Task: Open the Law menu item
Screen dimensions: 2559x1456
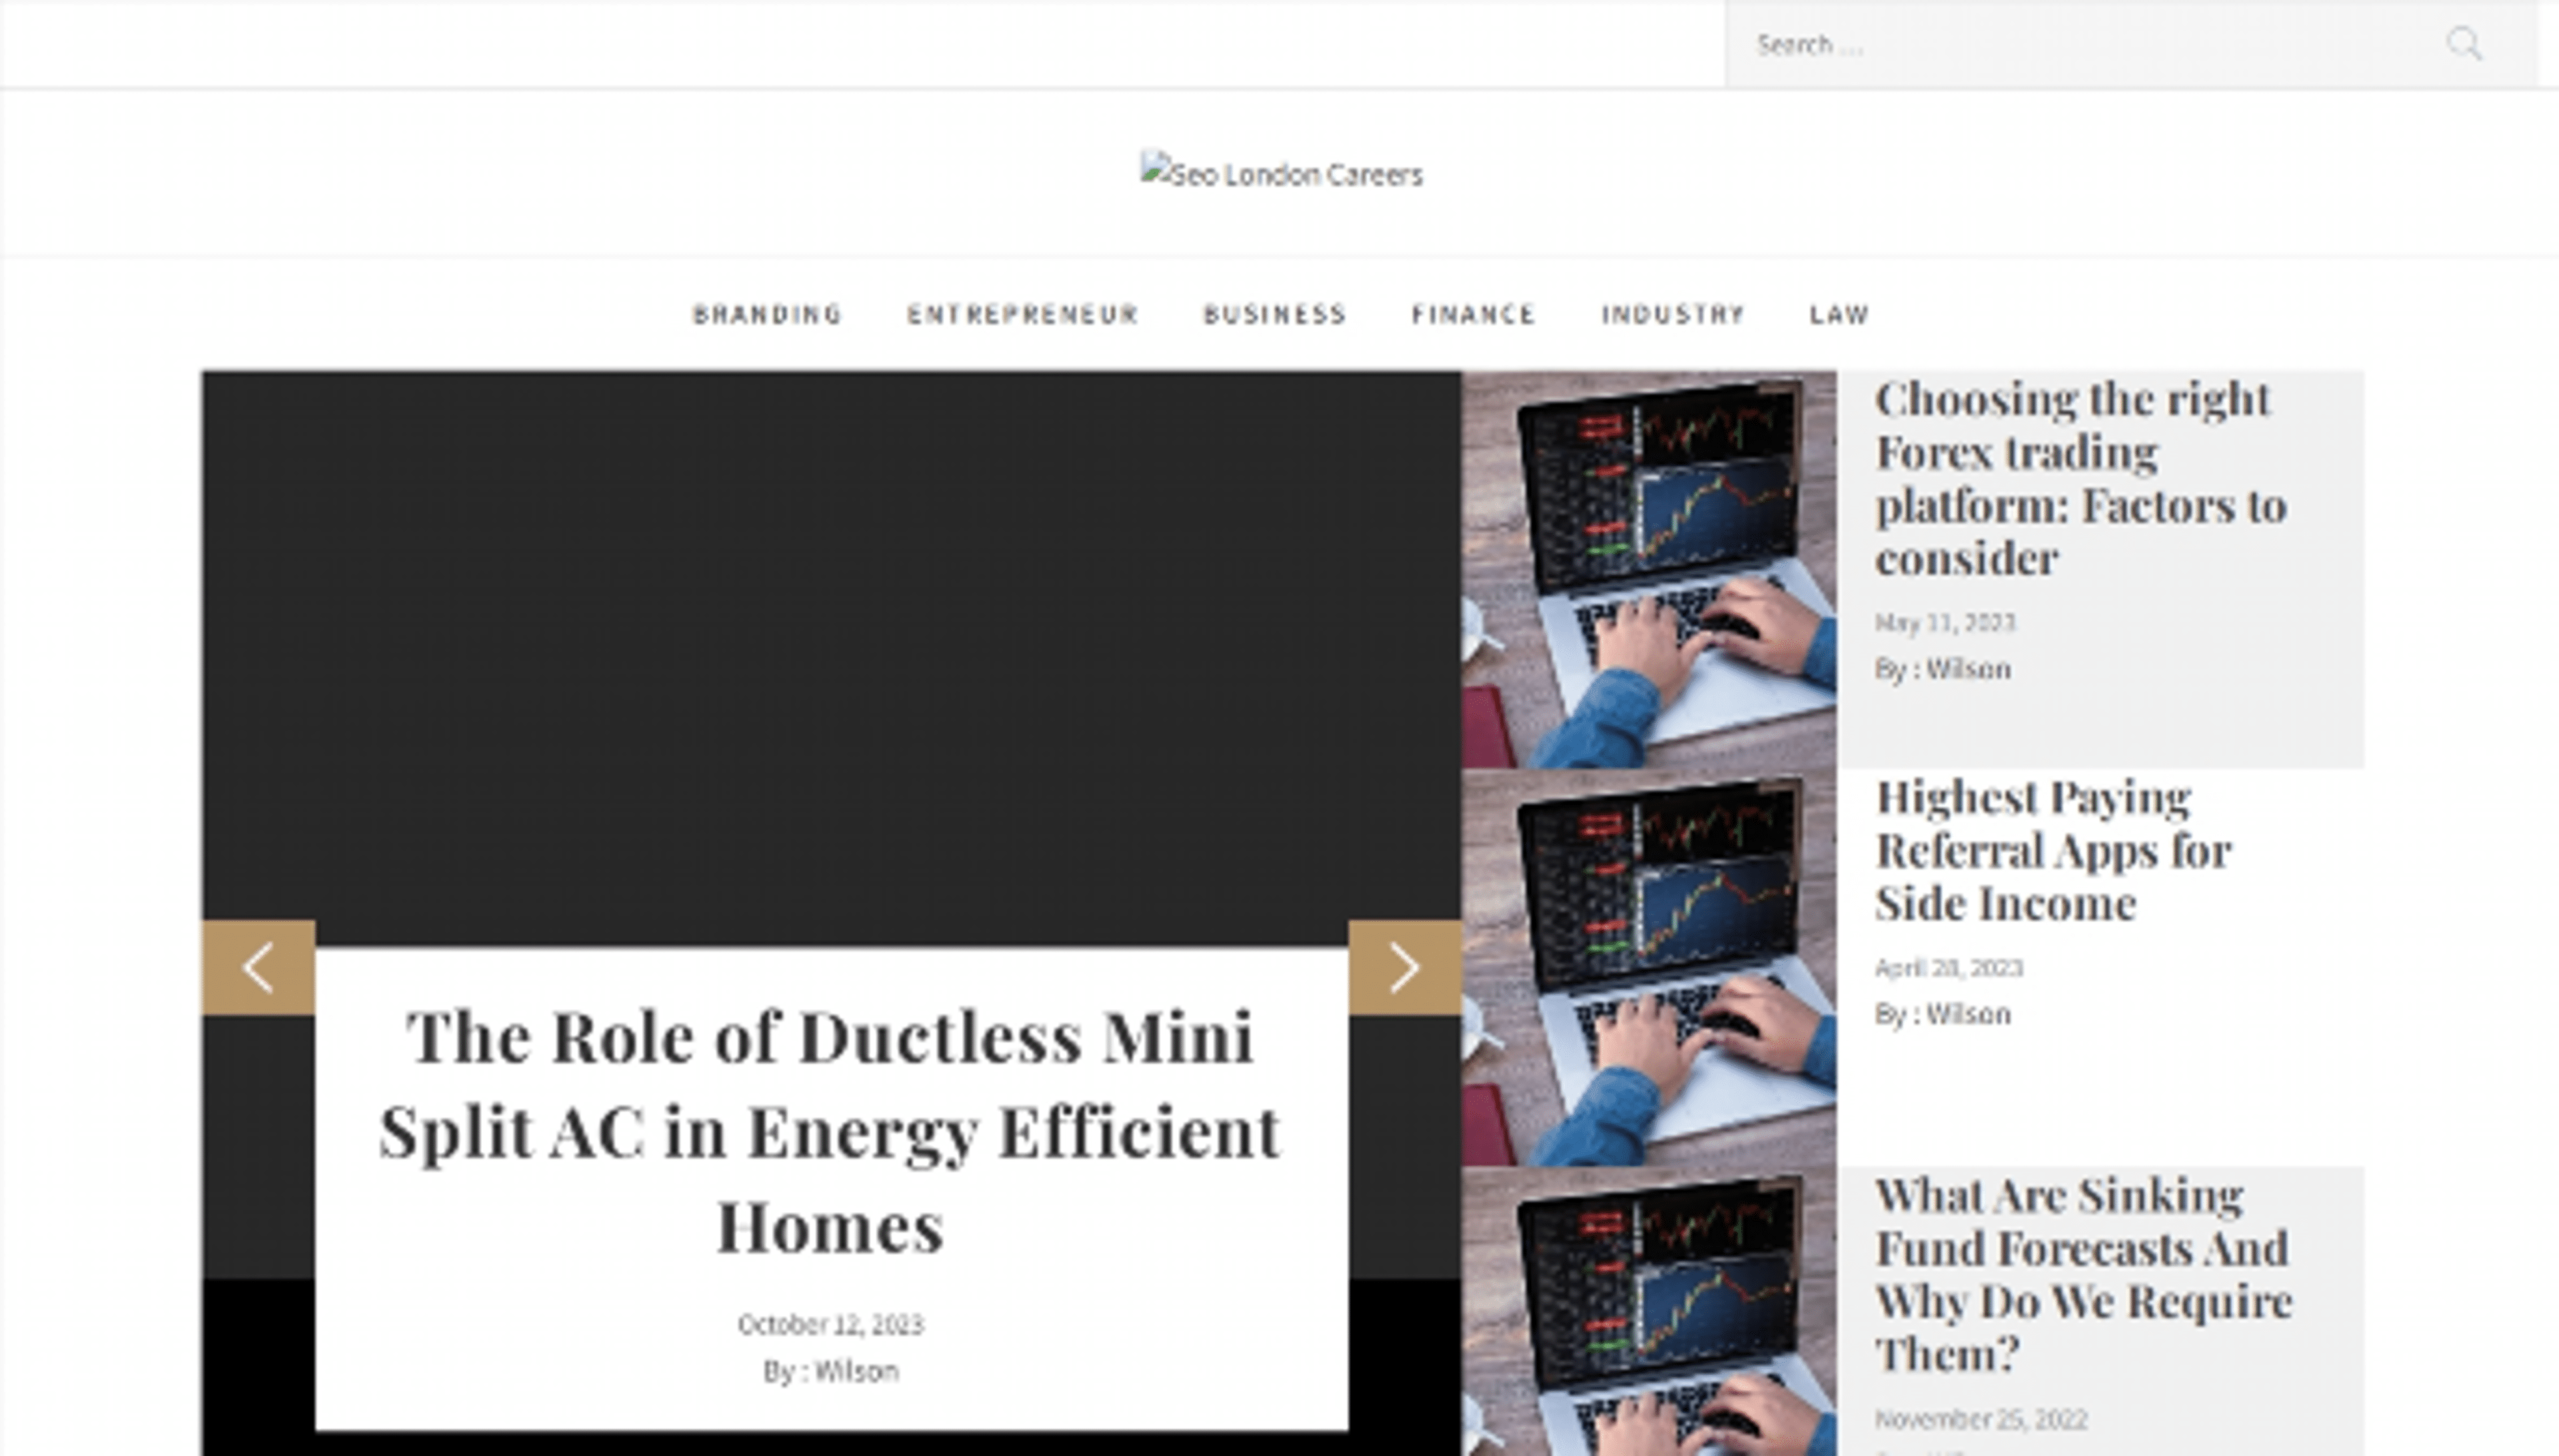Action: (x=1839, y=314)
